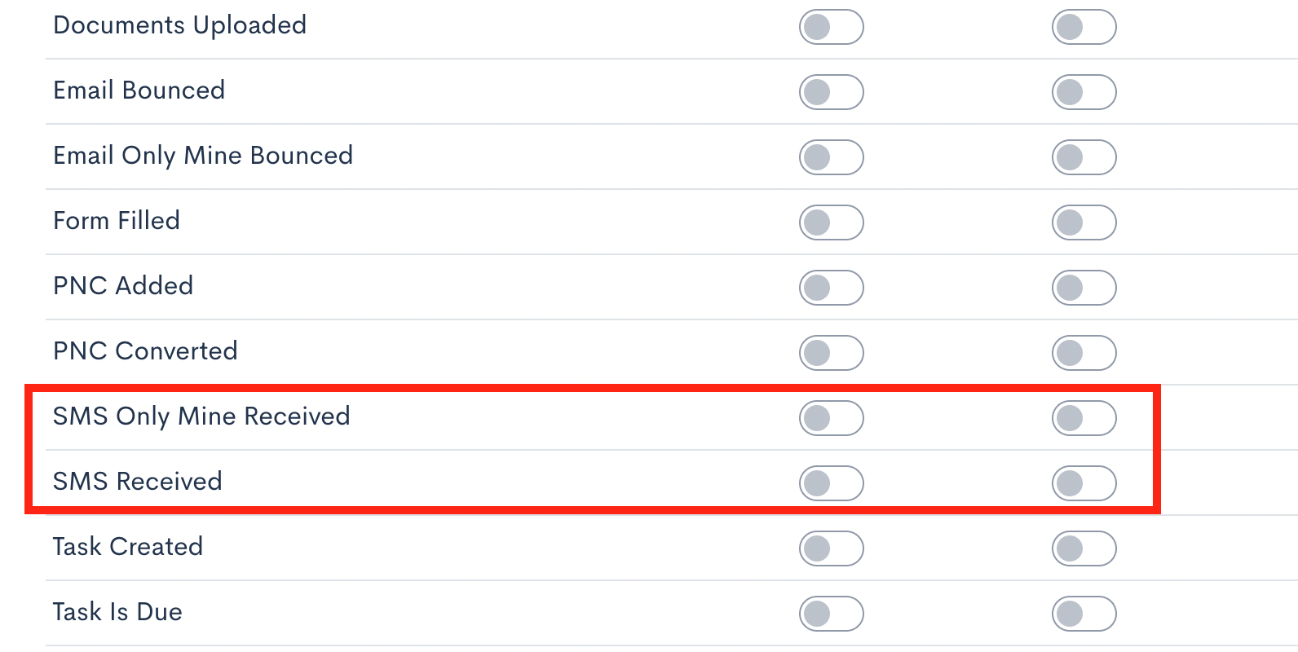Toggle first Task Is Due switch
Image resolution: width=1298 pixels, height=652 pixels.
tap(831, 614)
